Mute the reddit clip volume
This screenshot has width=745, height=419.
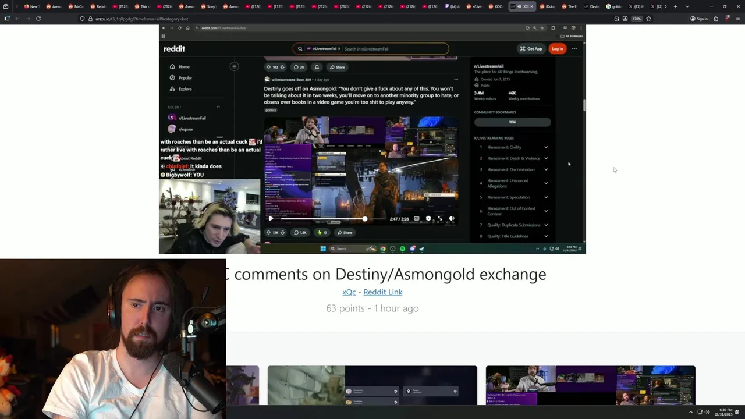[452, 219]
